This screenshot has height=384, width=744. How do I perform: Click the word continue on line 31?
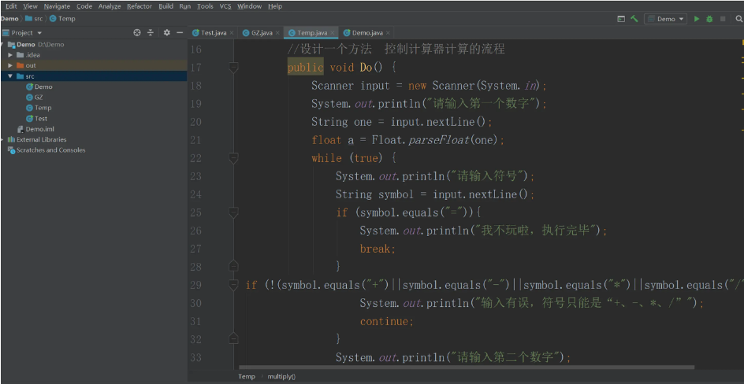coord(385,322)
